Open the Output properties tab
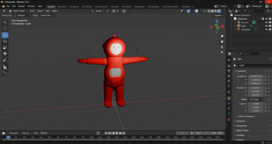This screenshot has height=144, width=272. [x=229, y=71]
